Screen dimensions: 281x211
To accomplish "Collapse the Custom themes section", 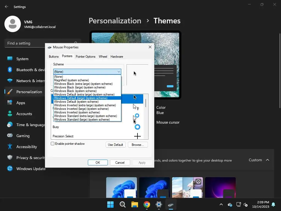I will pos(268,160).
